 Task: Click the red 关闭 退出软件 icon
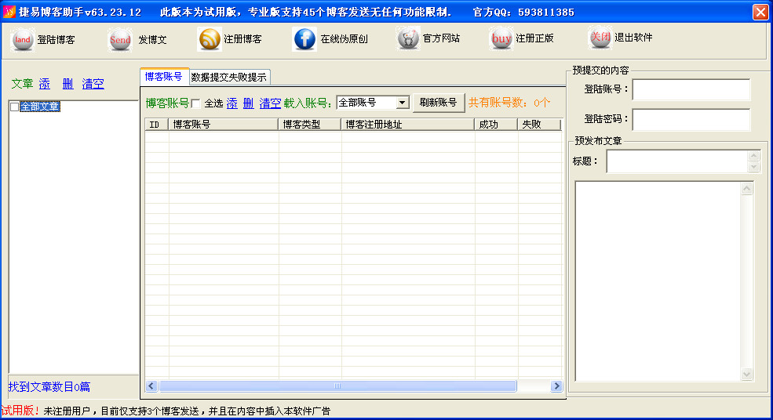[600, 37]
